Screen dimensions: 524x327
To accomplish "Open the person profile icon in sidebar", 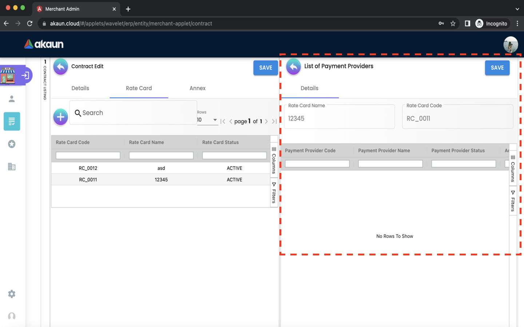I will [x=12, y=99].
